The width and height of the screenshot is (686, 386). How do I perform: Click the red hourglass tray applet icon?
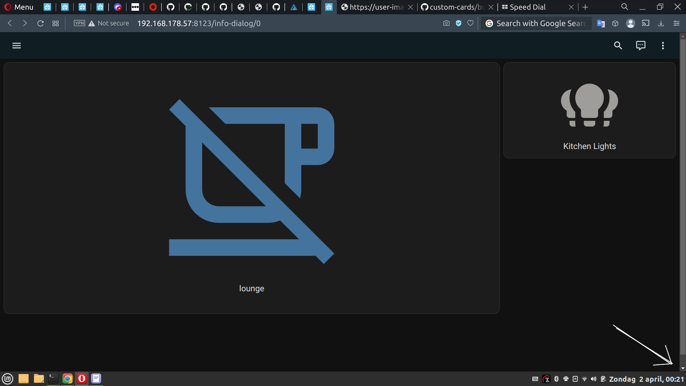pyautogui.click(x=546, y=379)
